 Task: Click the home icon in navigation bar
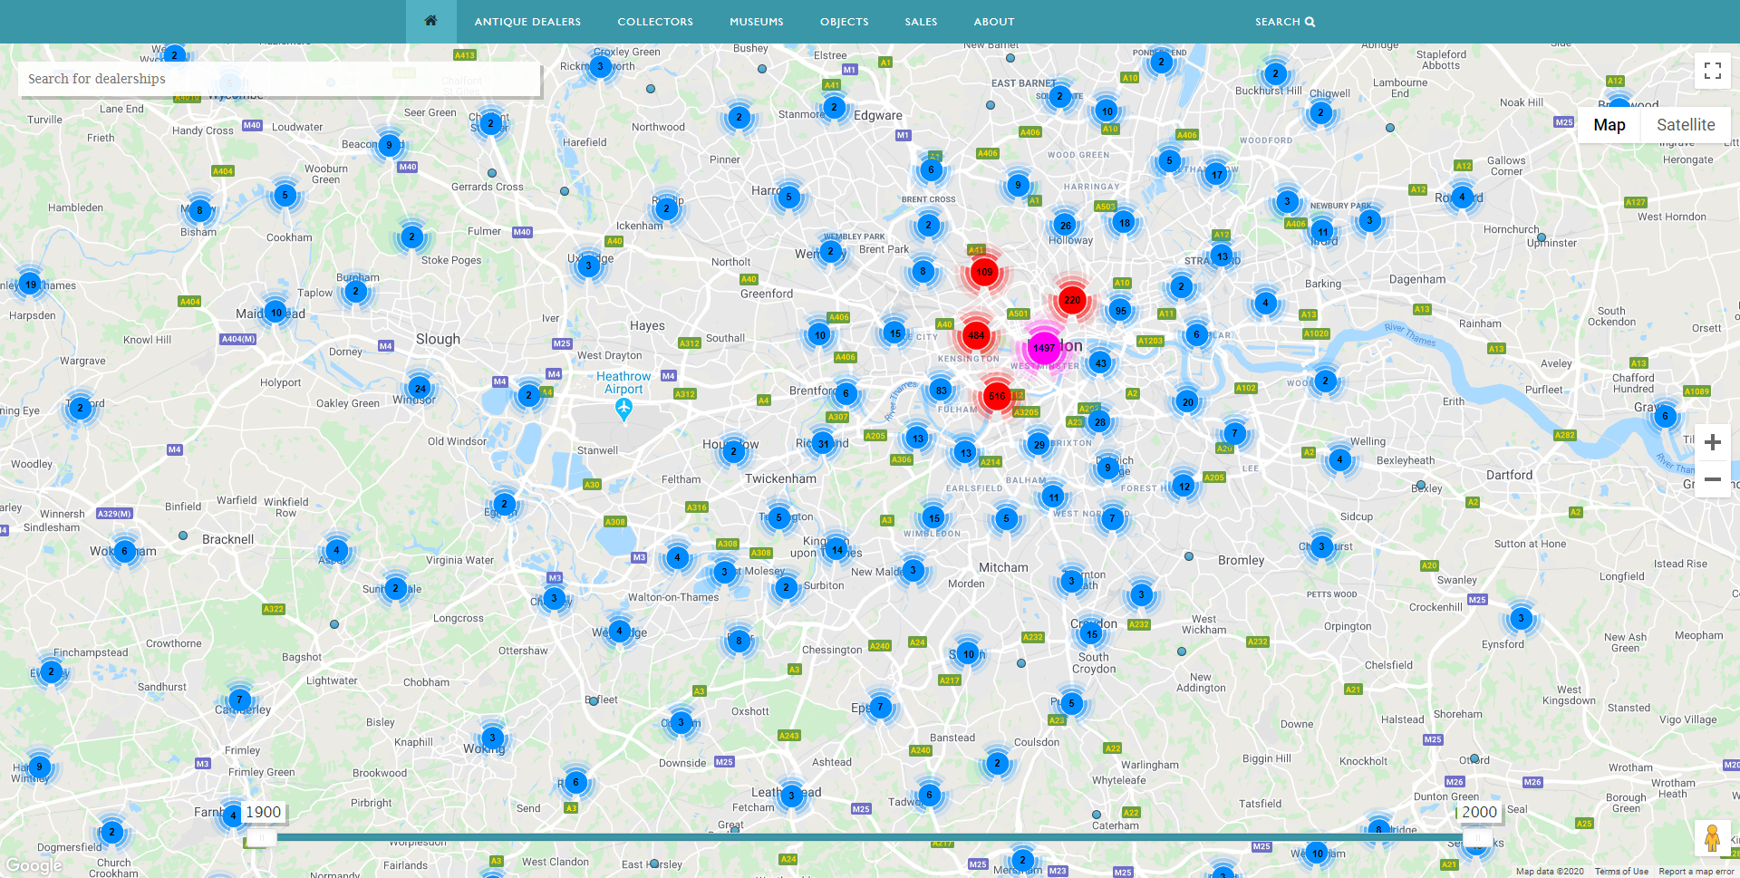[x=430, y=21]
